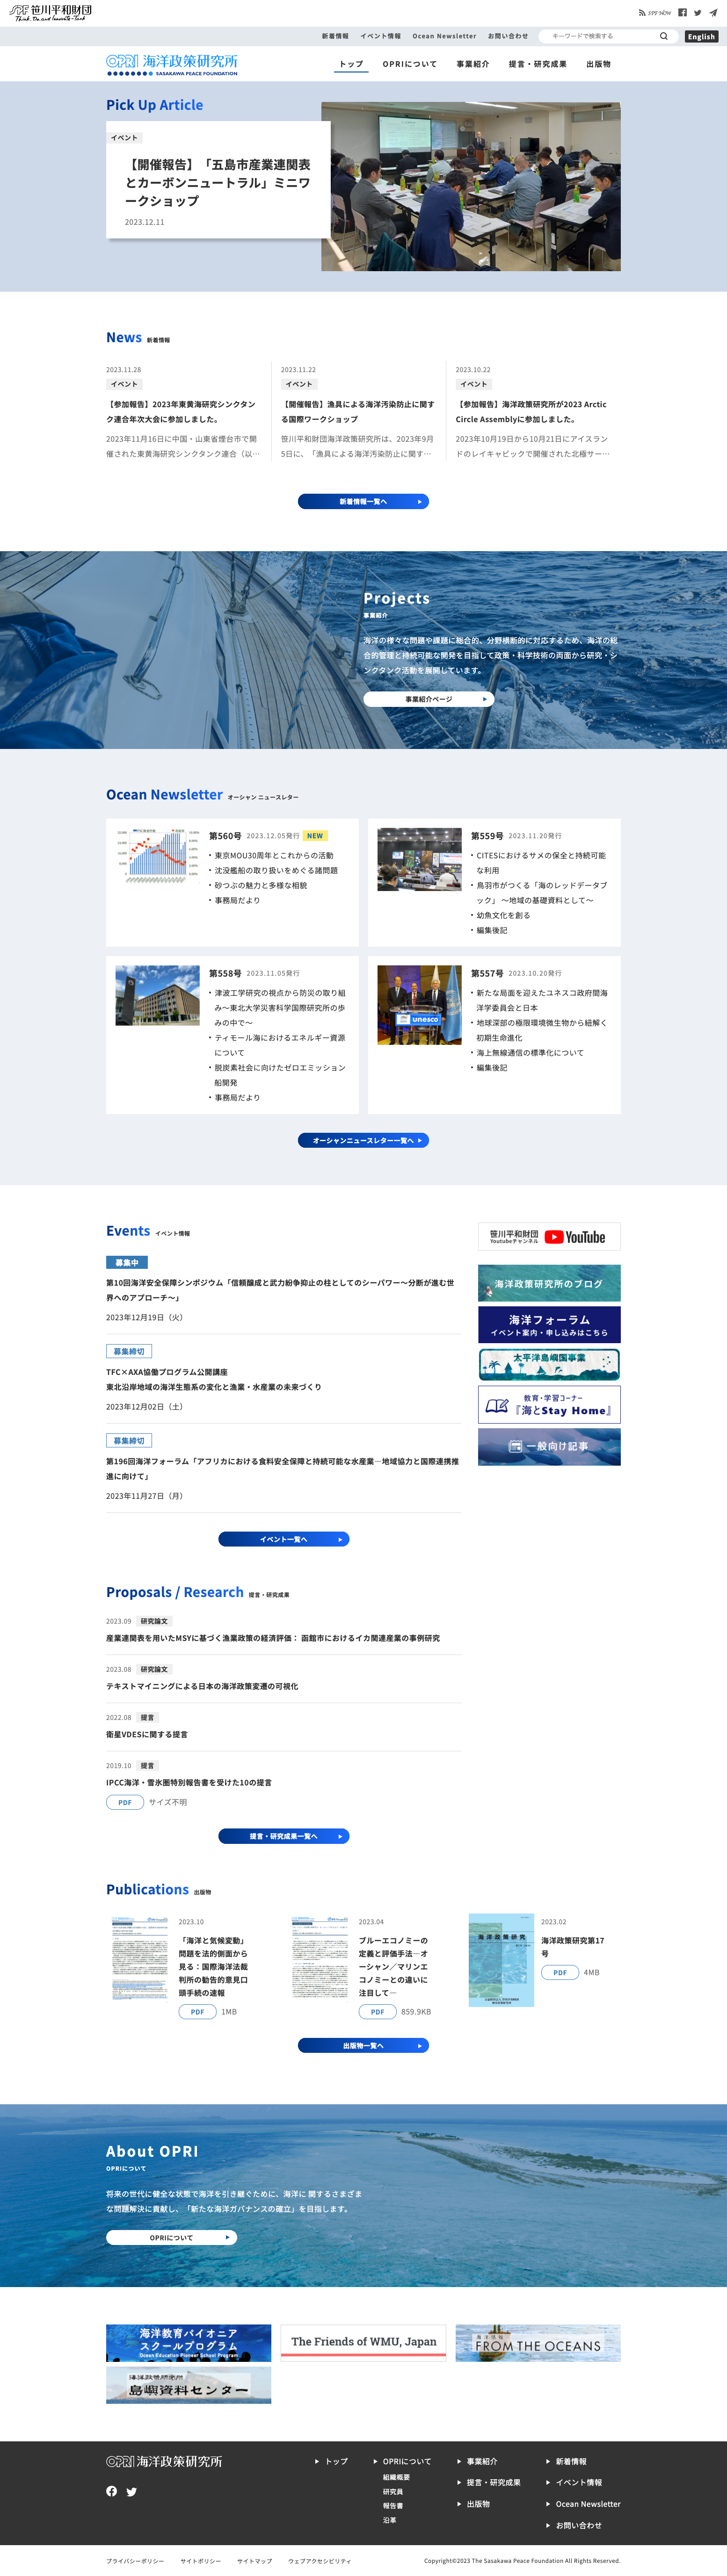Open 出版物 in the main navigation

click(x=598, y=64)
